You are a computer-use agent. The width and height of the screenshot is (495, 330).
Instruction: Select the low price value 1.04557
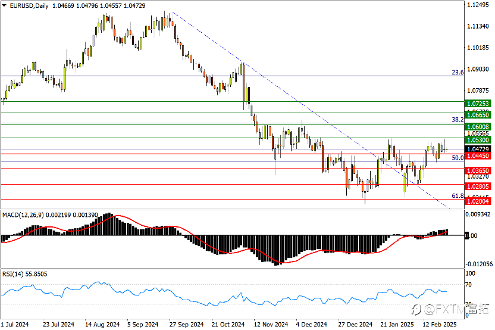tap(111, 5)
